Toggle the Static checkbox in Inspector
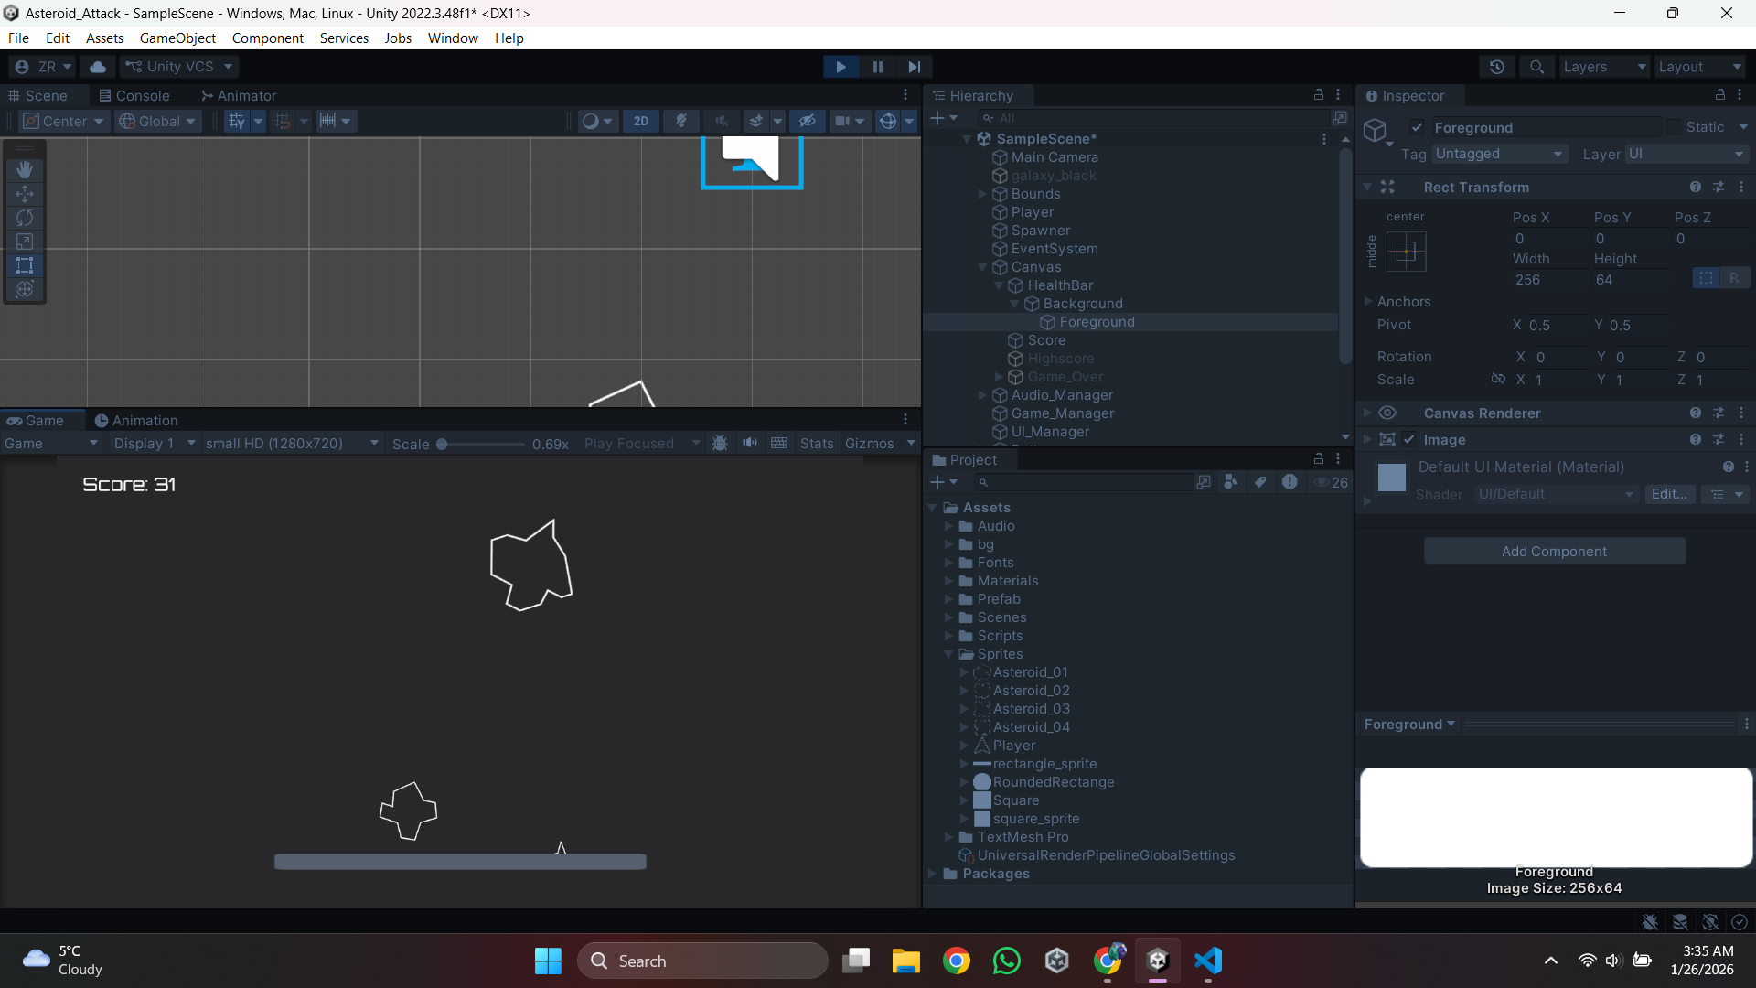Screen dimensions: 1756x988 click(x=1674, y=127)
